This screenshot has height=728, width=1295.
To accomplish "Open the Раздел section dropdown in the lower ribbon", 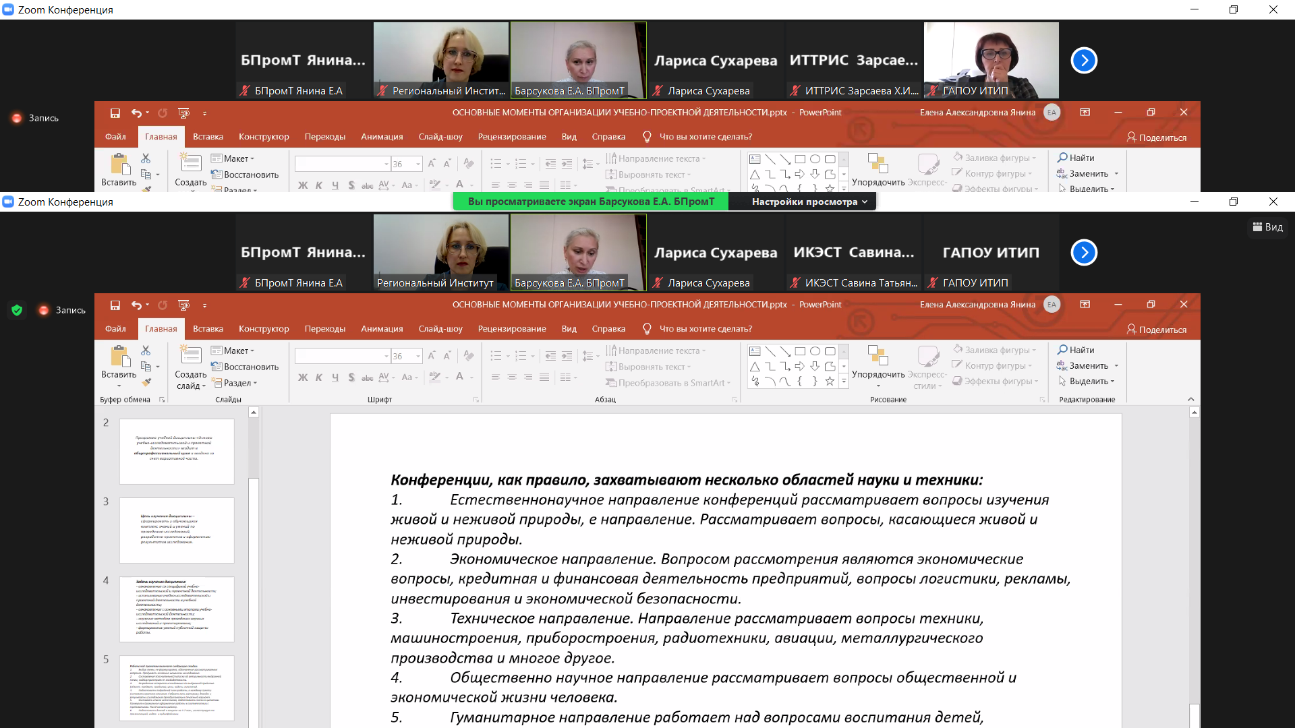I will [235, 383].
